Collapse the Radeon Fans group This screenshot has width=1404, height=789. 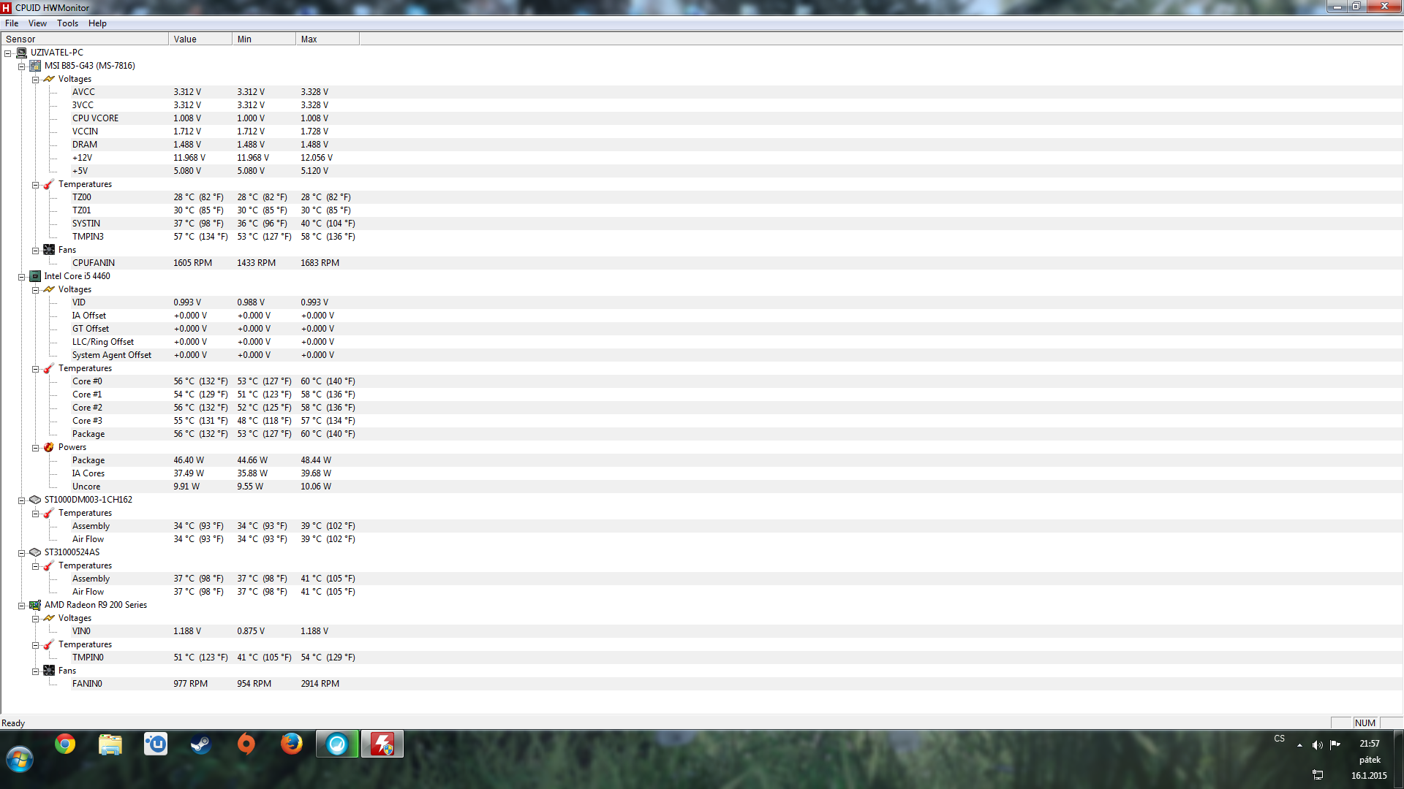click(x=35, y=671)
